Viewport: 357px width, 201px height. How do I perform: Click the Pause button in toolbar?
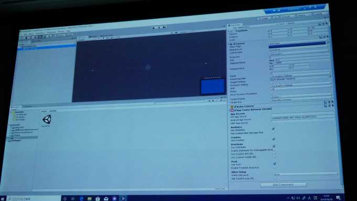tap(159, 28)
